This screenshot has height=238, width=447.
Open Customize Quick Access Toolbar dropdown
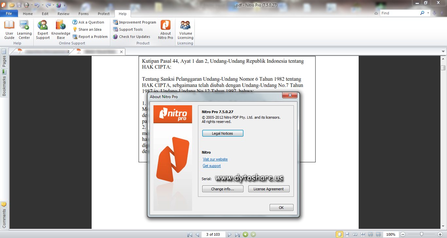[64, 5]
